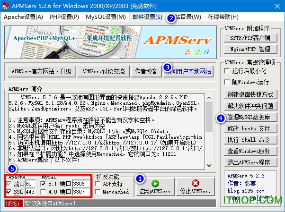The height and width of the screenshot is (212, 285).
Task: Open the 网站目录(W) menu
Action: (x=186, y=17)
